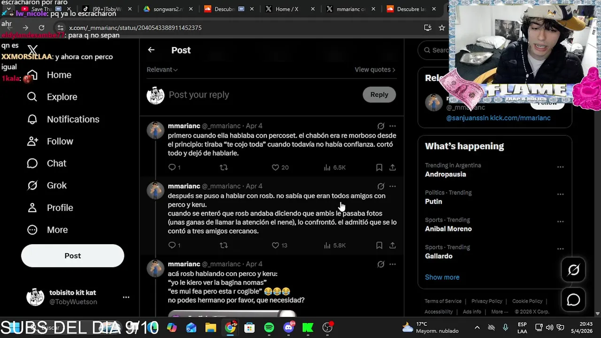Open more options for Putin trend
Image resolution: width=601 pixels, height=338 pixels.
point(560,194)
